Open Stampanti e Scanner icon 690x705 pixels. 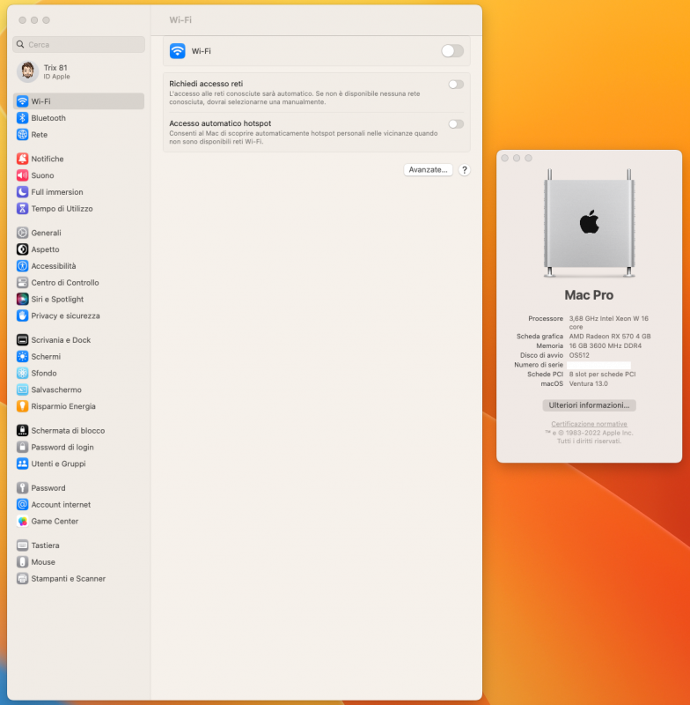[23, 579]
